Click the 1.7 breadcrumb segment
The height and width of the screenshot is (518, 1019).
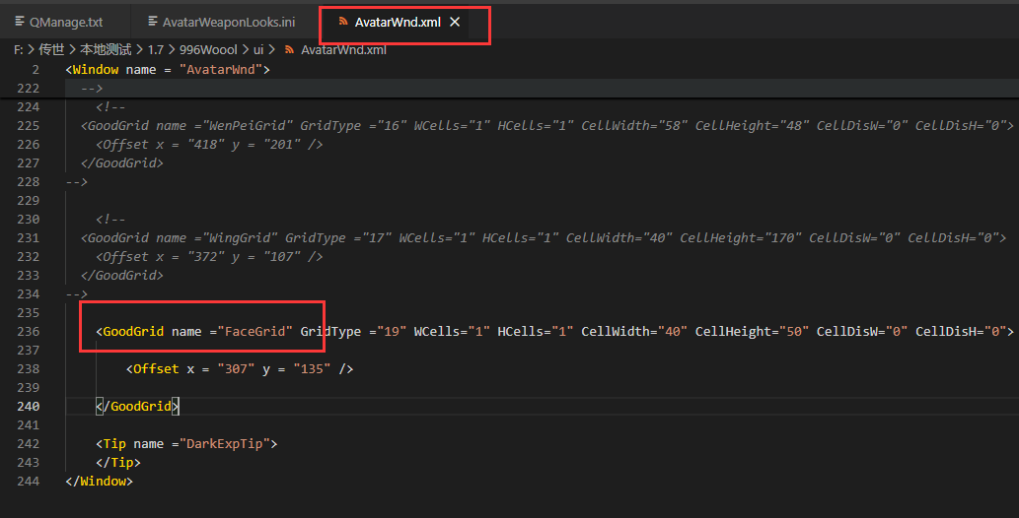[157, 49]
